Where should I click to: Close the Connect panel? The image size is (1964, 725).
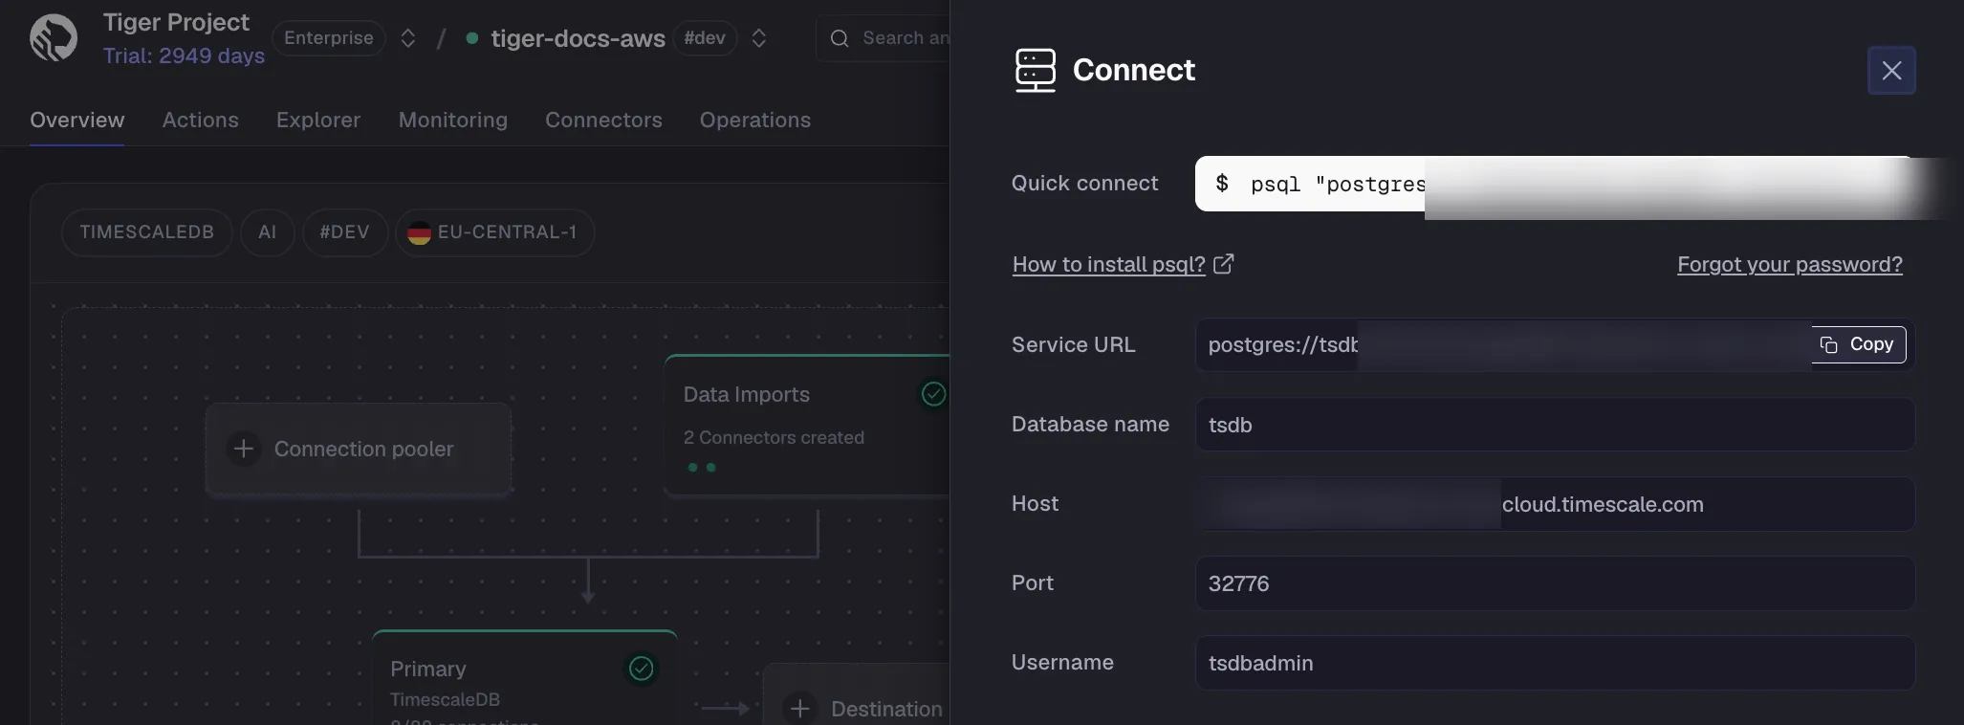pyautogui.click(x=1891, y=70)
